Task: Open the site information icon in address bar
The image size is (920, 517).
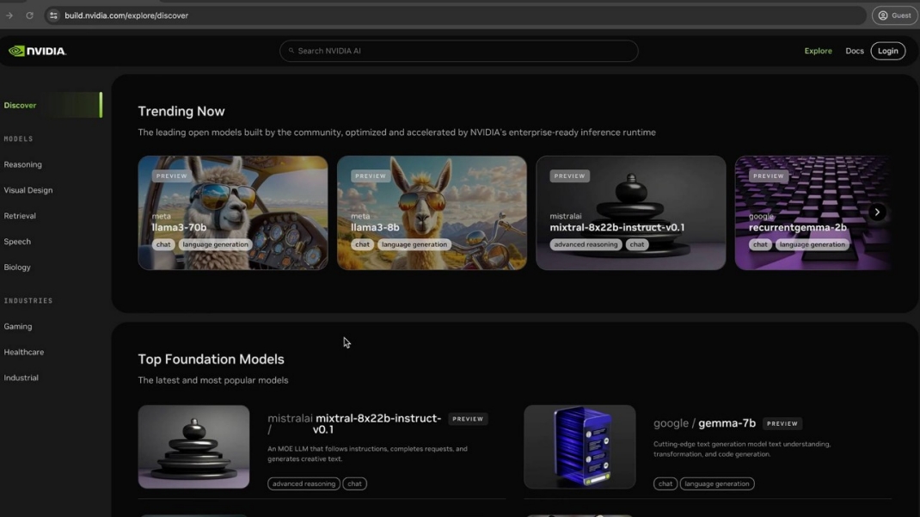Action: tap(53, 15)
